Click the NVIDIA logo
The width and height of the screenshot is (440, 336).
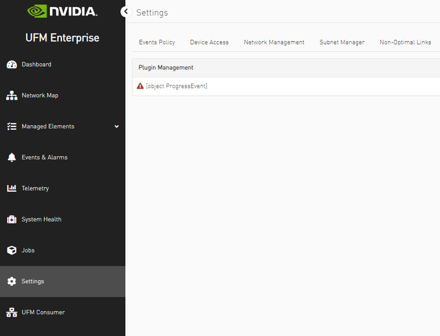(x=62, y=11)
